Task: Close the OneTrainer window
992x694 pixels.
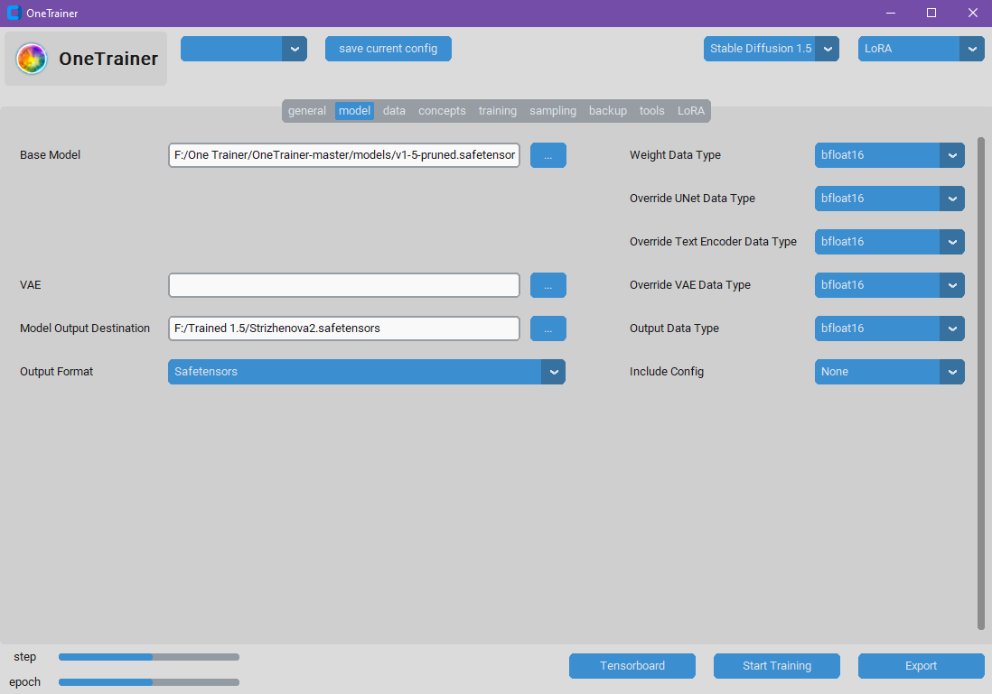Action: 972,13
